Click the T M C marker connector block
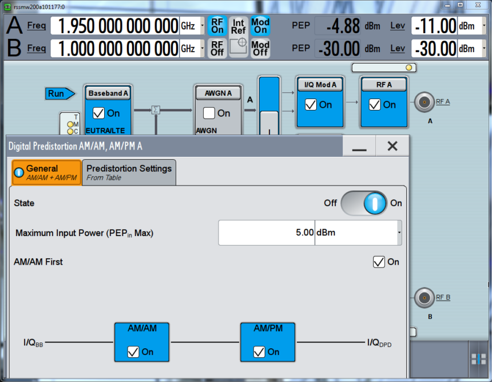Image resolution: width=492 pixels, height=382 pixels. [70, 124]
